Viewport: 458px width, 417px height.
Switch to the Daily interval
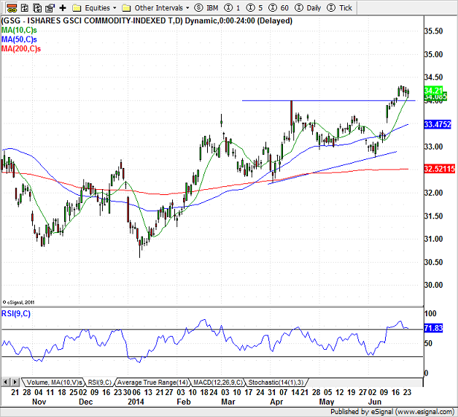[x=308, y=8]
